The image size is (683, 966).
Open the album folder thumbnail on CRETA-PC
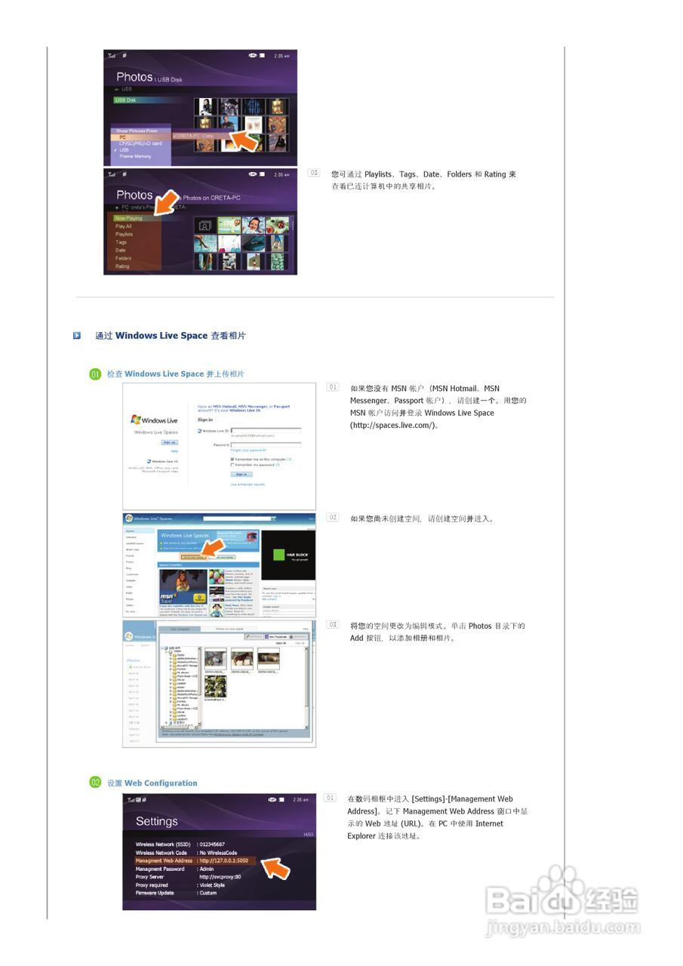point(205,225)
